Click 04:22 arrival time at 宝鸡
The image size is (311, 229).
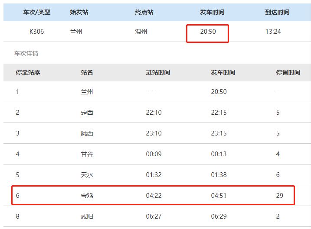[154, 196]
